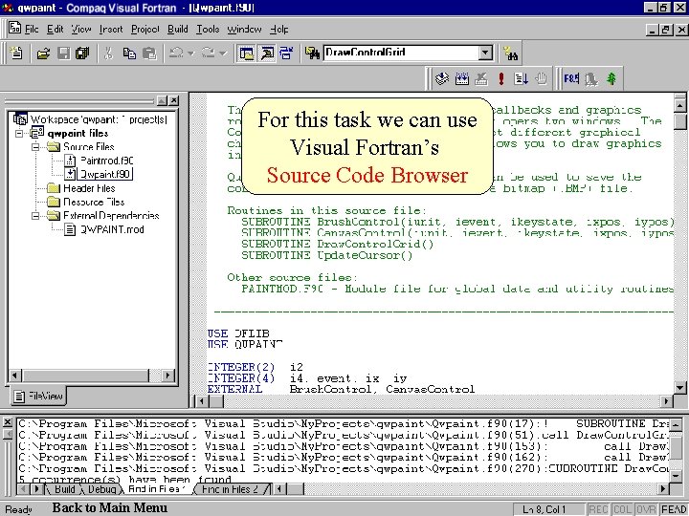
Task: Open the View menu
Action: [x=81, y=30]
